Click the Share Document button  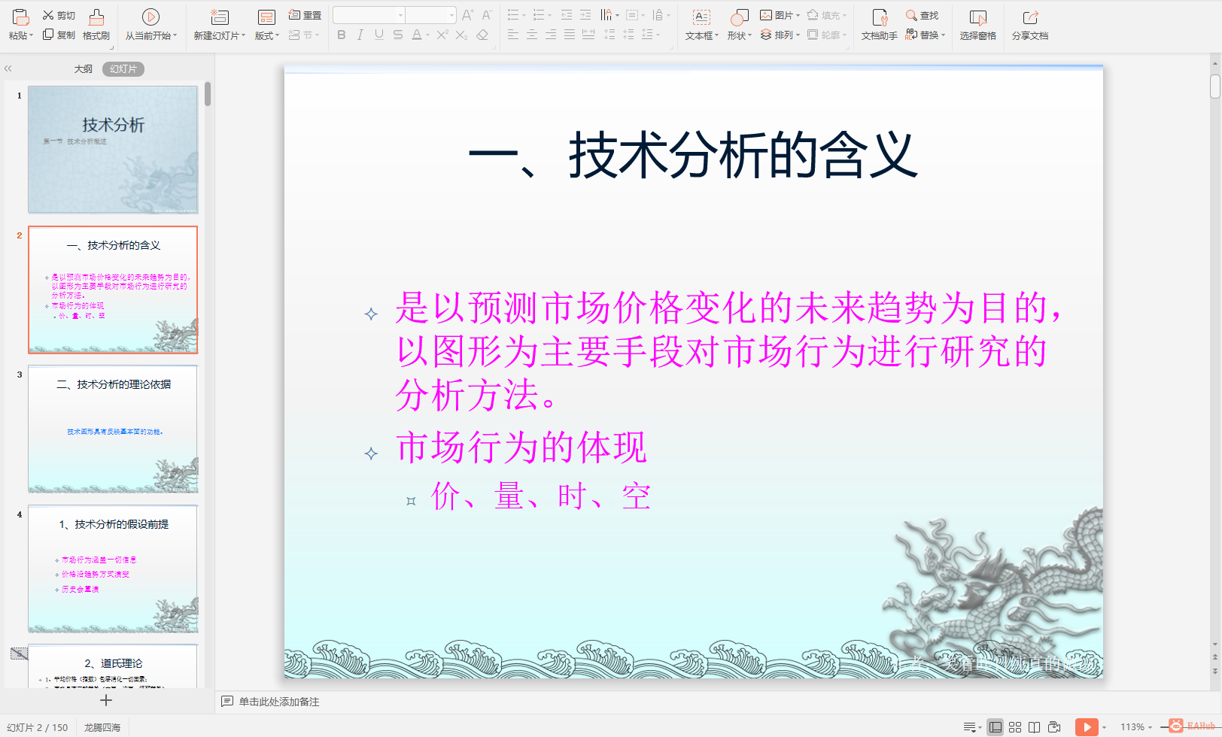point(1030,23)
